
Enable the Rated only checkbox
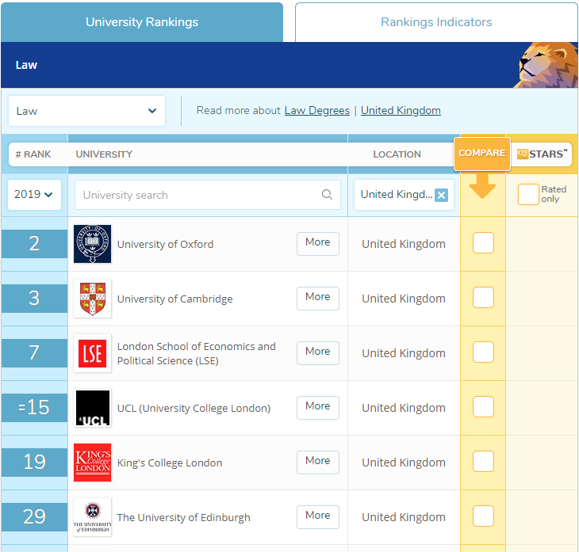pyautogui.click(x=528, y=194)
